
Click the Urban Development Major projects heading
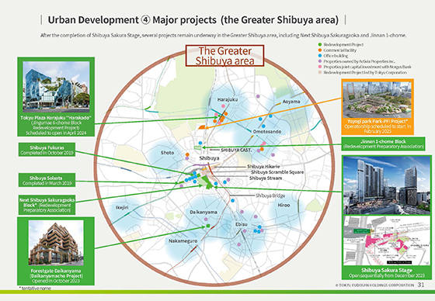point(193,20)
